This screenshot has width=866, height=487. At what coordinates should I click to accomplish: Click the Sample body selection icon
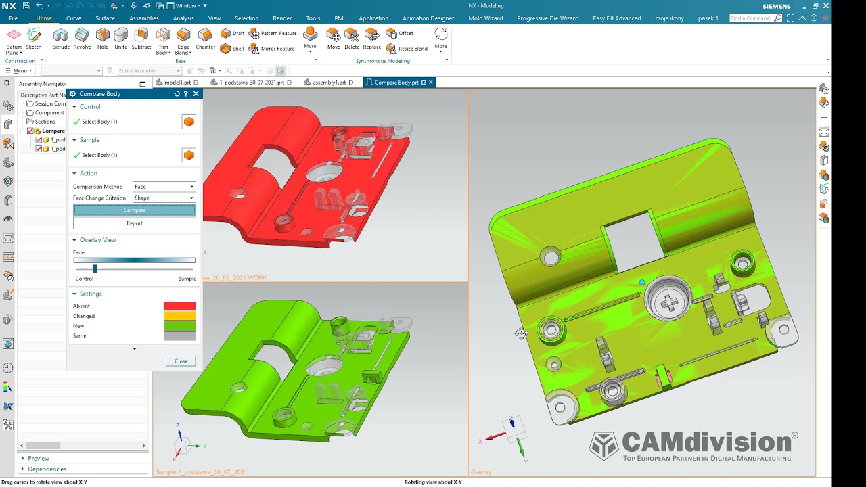[189, 155]
